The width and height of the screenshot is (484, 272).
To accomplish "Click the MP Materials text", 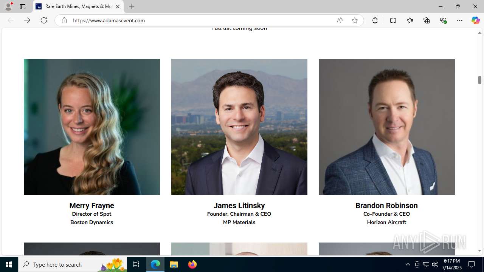I will [x=239, y=222].
